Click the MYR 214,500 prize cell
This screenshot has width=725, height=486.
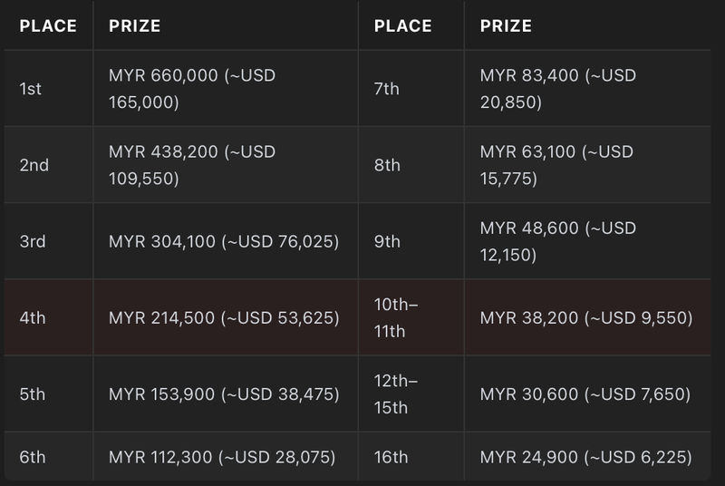point(225,317)
